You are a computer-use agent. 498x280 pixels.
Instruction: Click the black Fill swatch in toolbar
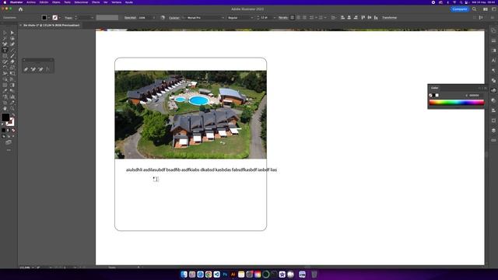point(5,117)
